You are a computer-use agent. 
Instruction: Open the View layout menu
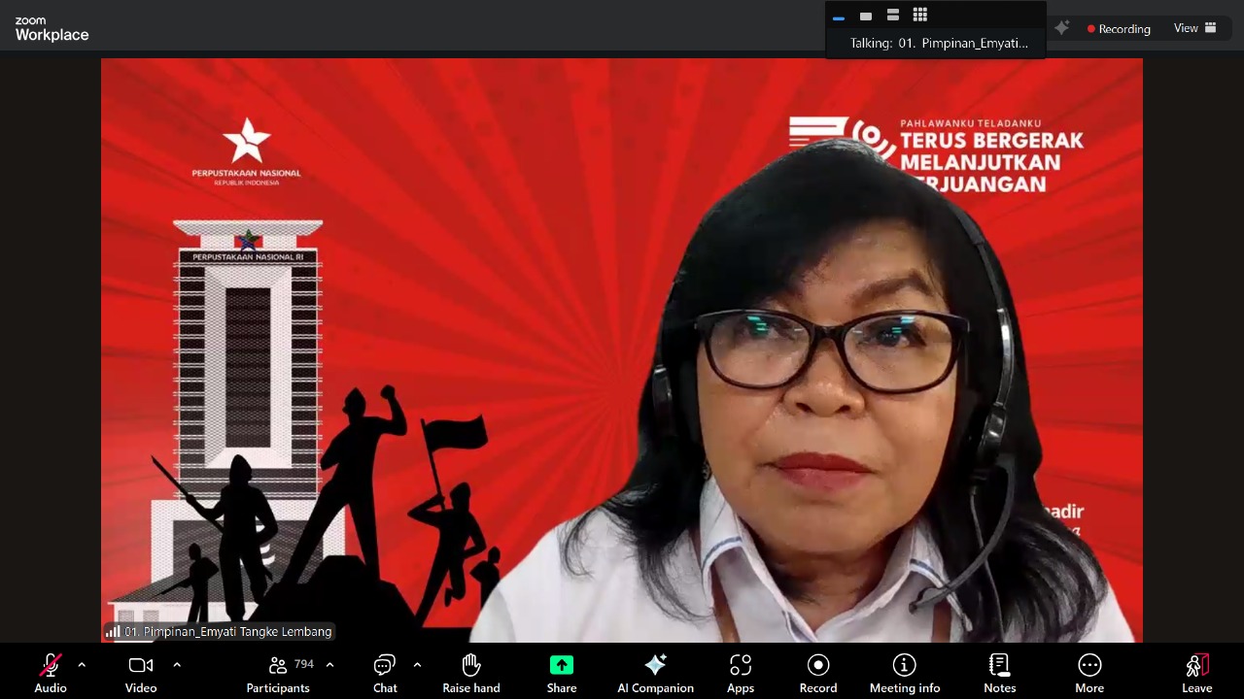coord(1195,28)
